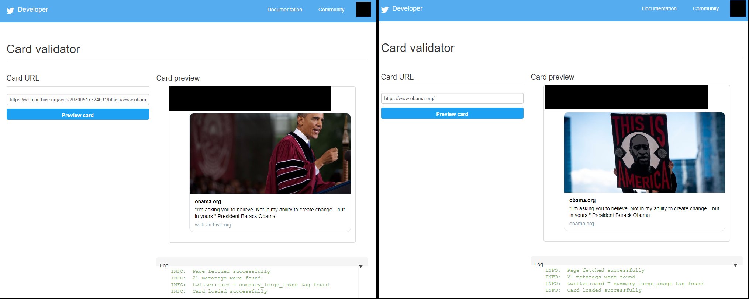
Task: Click the web.archive.org domain link in card
Action: (x=213, y=225)
